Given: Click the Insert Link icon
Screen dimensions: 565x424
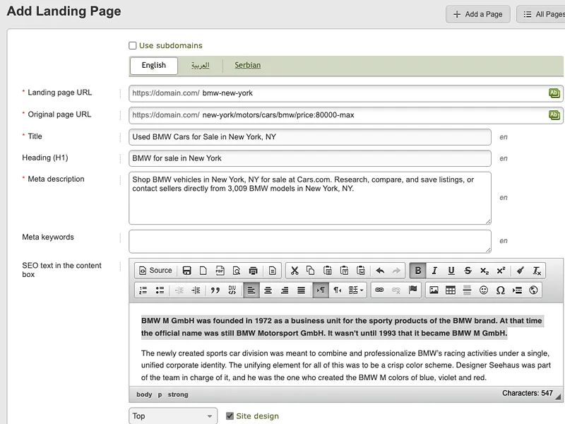Looking at the screenshot, I should (x=379, y=290).
